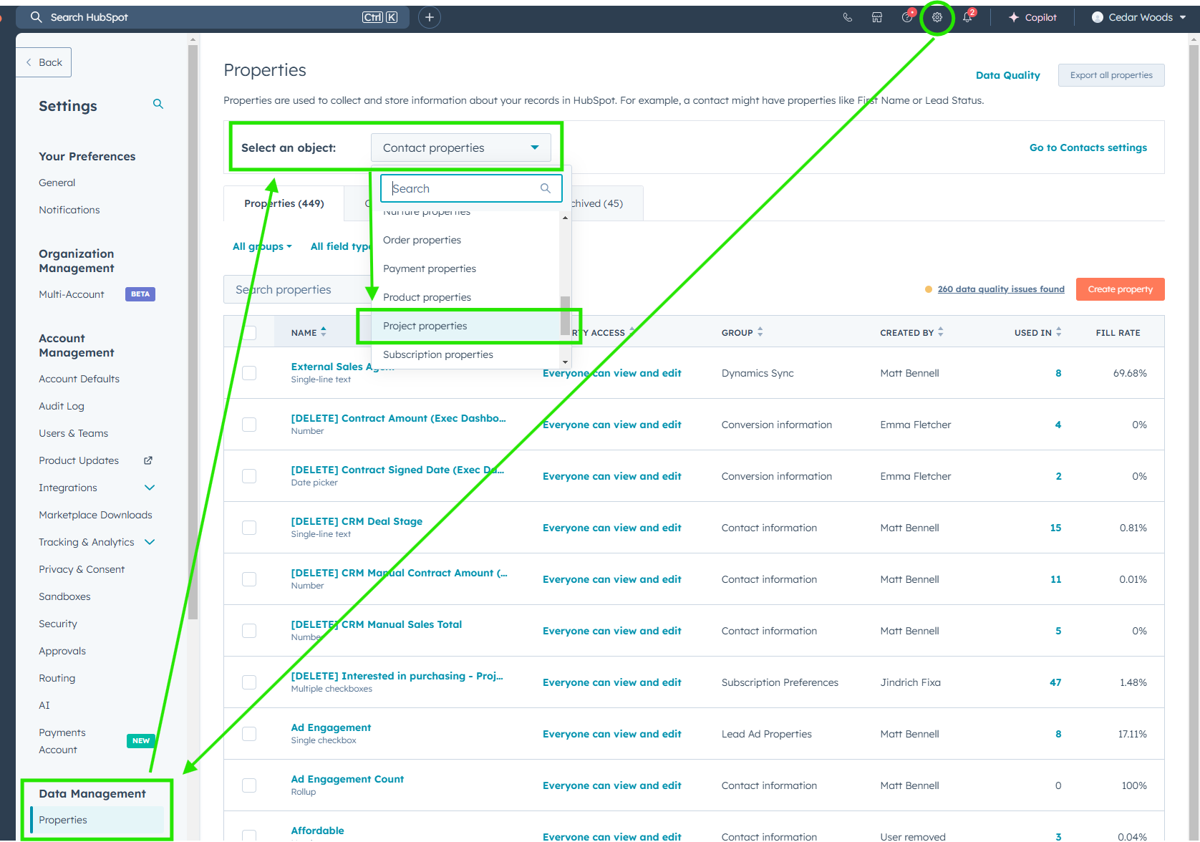Screen dimensions: 1200x842
Task: Click the Search HubSpot top bar field
Action: pyautogui.click(x=213, y=17)
